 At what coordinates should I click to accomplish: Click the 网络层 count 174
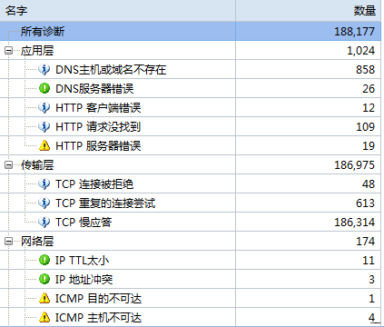point(366,242)
